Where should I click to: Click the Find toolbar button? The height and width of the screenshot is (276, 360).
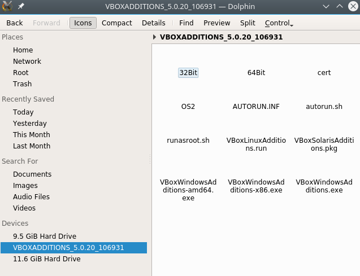[186, 23]
